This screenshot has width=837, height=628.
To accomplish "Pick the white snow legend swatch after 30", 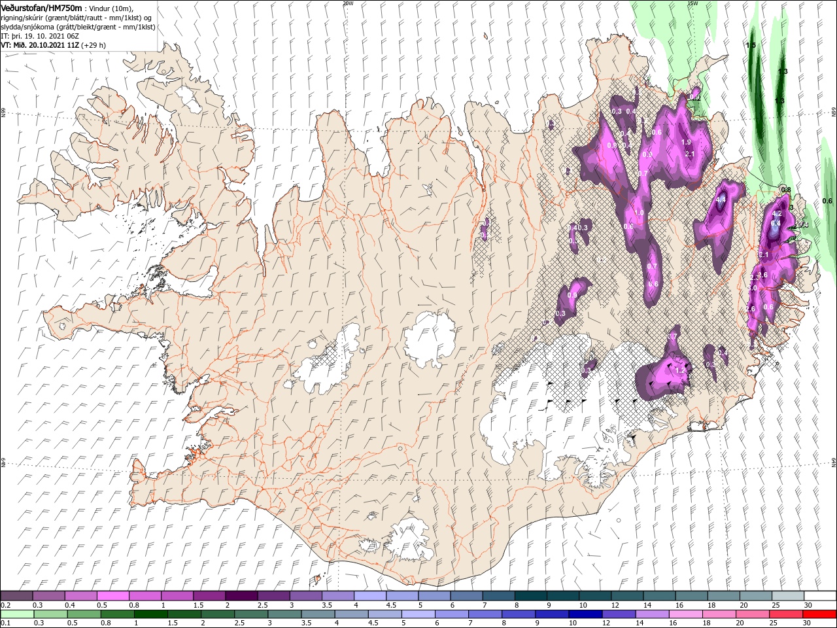I will pyautogui.click(x=820, y=596).
